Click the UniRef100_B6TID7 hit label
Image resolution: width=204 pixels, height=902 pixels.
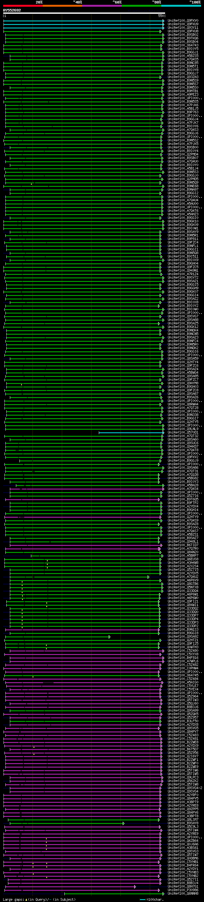183,545
